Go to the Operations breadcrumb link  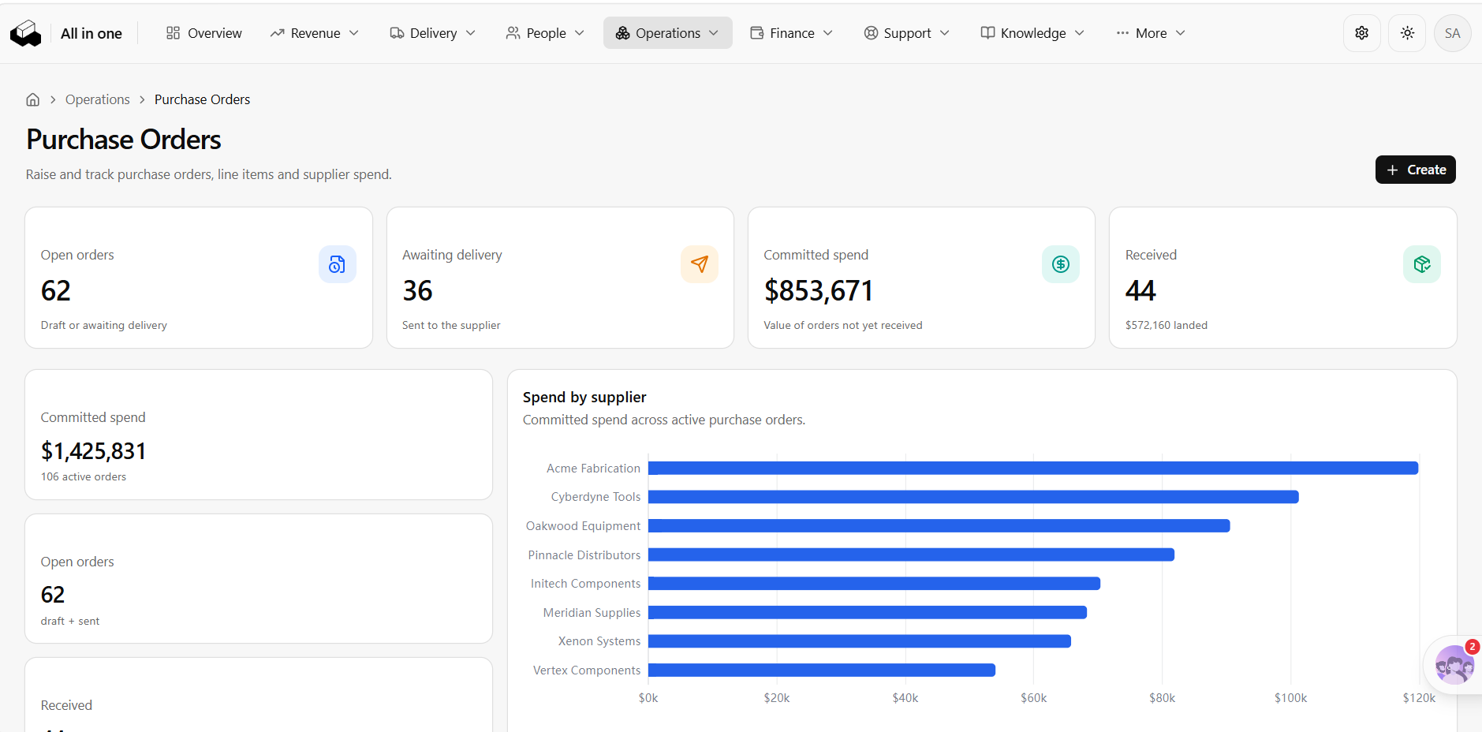[x=98, y=99]
